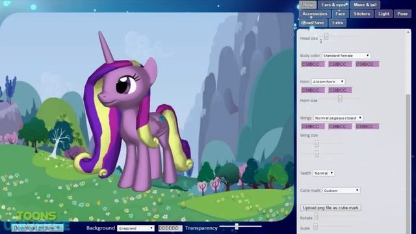The image size is (416, 234).
Task: Open the Extra tab
Action: [x=337, y=23]
